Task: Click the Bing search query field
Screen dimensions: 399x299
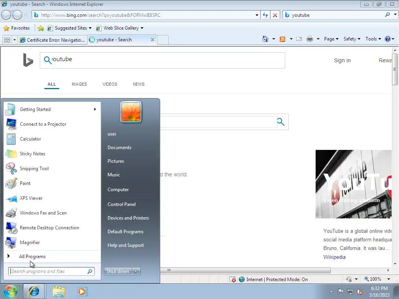Action: coord(162,60)
